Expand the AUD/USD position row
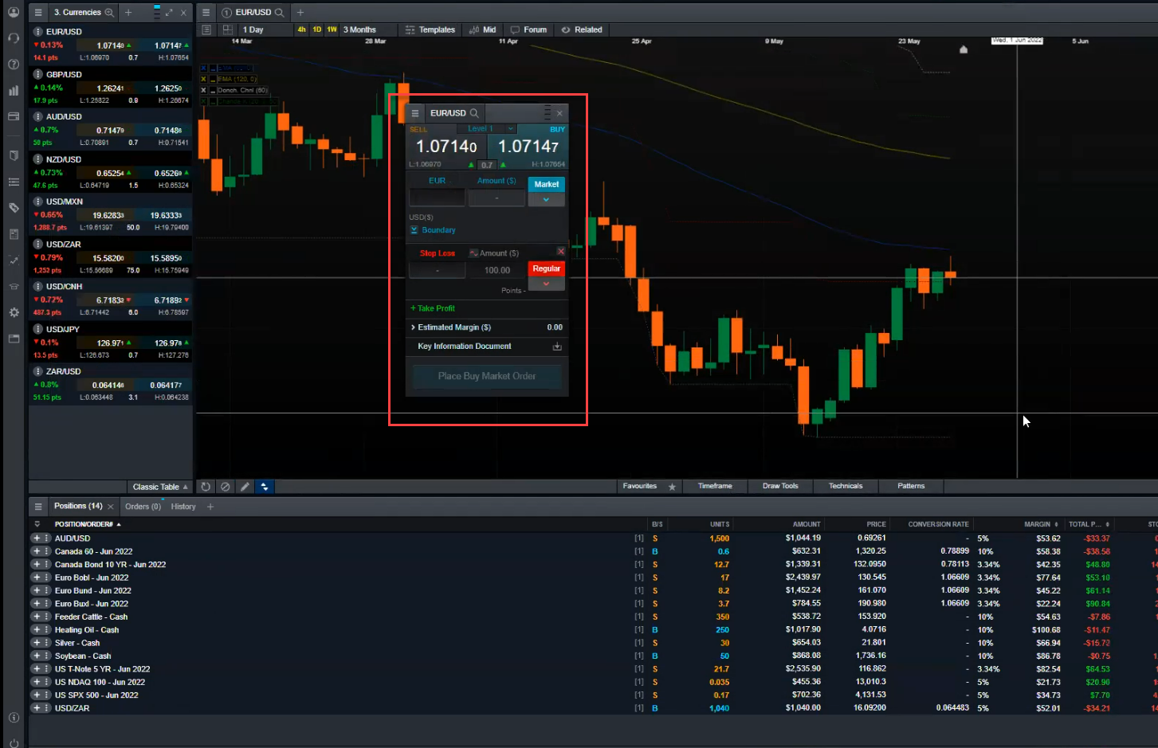The height and width of the screenshot is (748, 1158). tap(37, 538)
